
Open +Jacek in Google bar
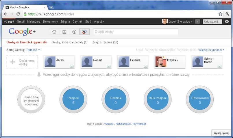(x=9, y=22)
